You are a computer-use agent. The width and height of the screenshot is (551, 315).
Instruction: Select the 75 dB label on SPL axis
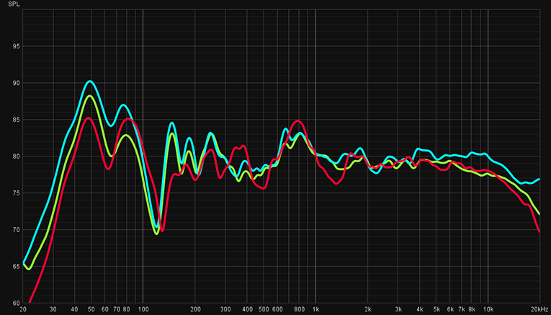pos(16,193)
